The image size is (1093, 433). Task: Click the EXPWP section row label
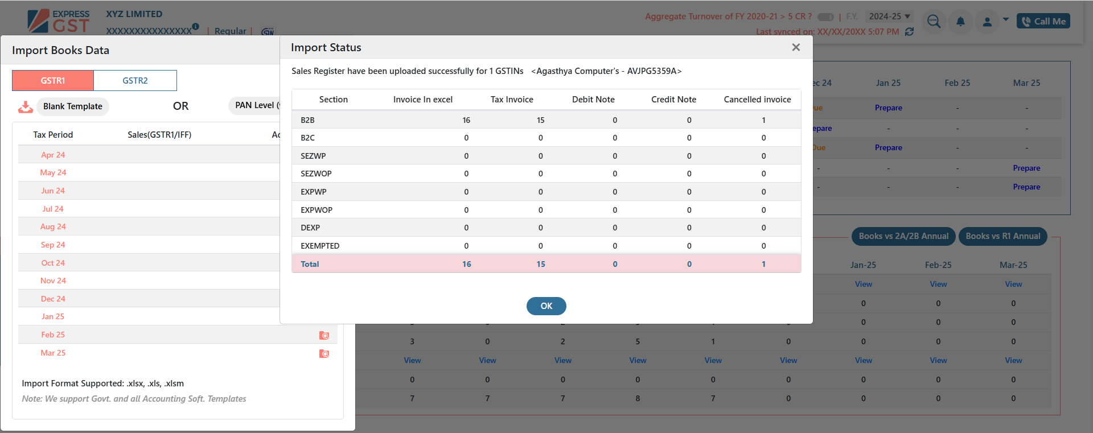click(x=314, y=192)
